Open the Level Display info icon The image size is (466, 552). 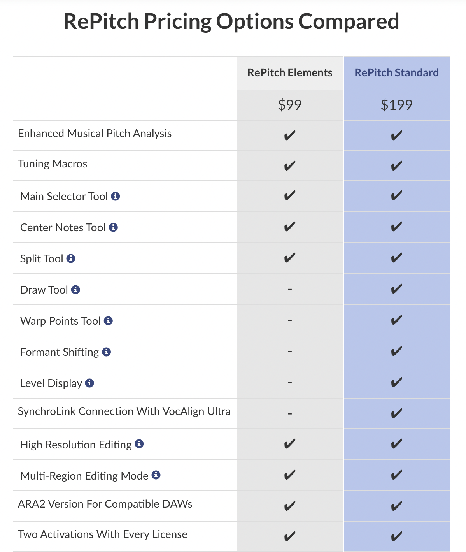tap(89, 383)
